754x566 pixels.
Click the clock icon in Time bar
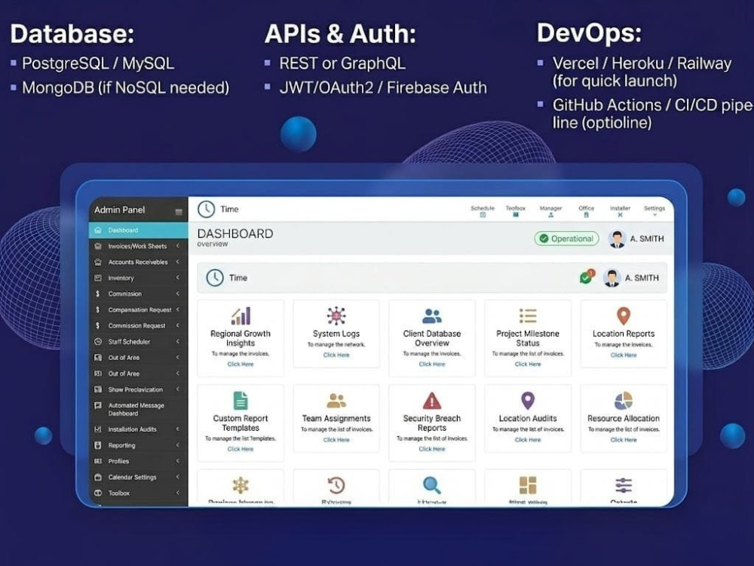[215, 278]
